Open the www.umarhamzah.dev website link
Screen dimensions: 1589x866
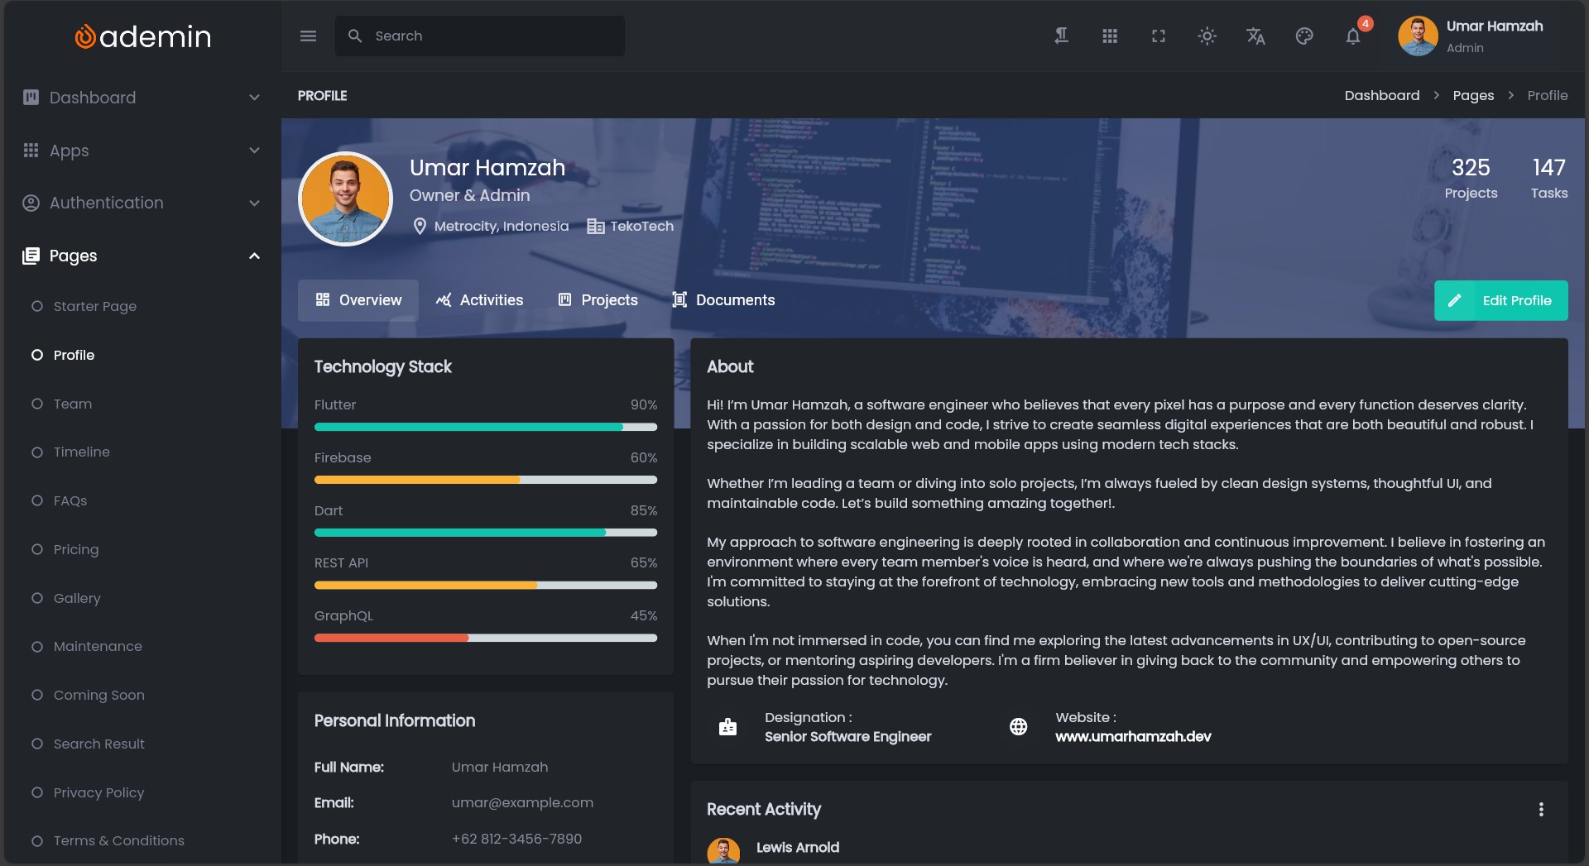pos(1133,737)
